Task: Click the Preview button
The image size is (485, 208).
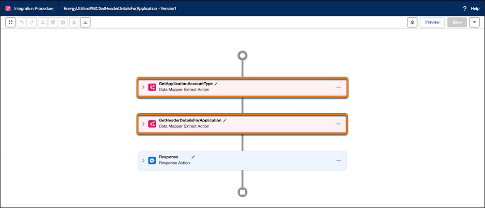Action: (x=432, y=23)
